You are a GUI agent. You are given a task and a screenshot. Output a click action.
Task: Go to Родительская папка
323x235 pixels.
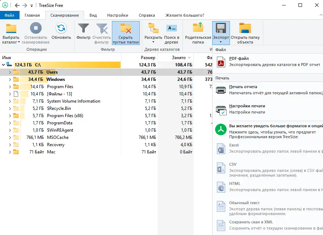[198, 33]
